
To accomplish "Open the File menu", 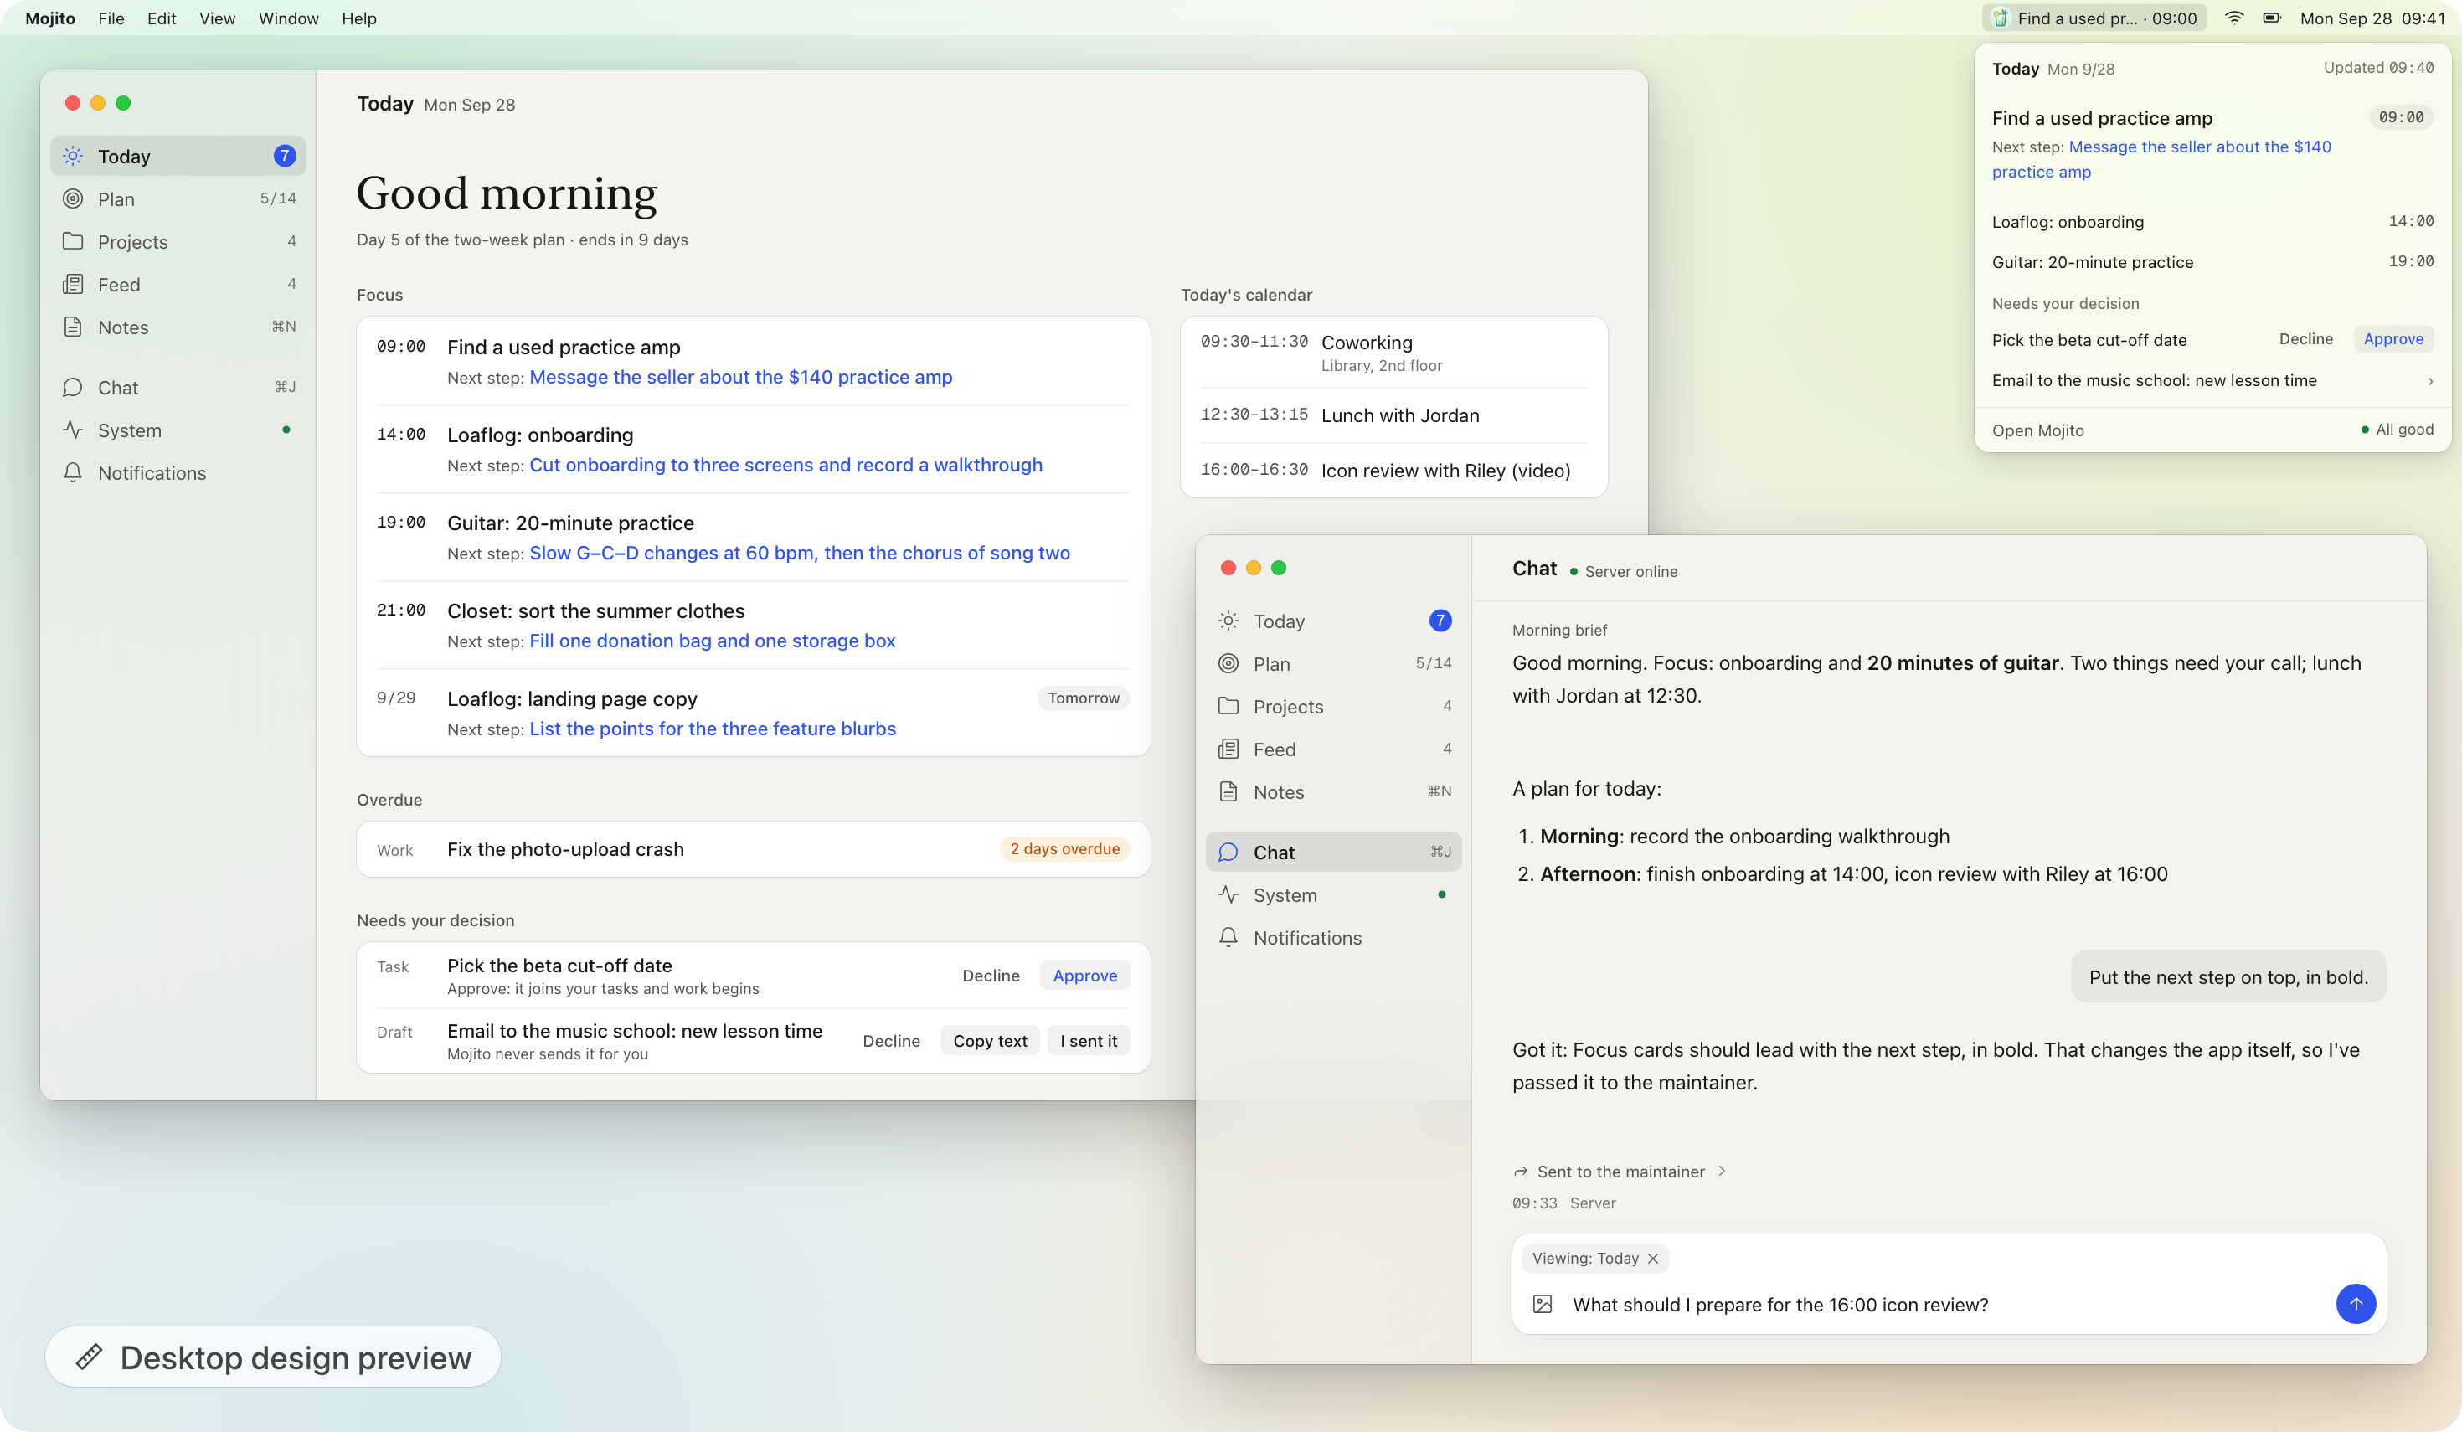I will pyautogui.click(x=111, y=18).
